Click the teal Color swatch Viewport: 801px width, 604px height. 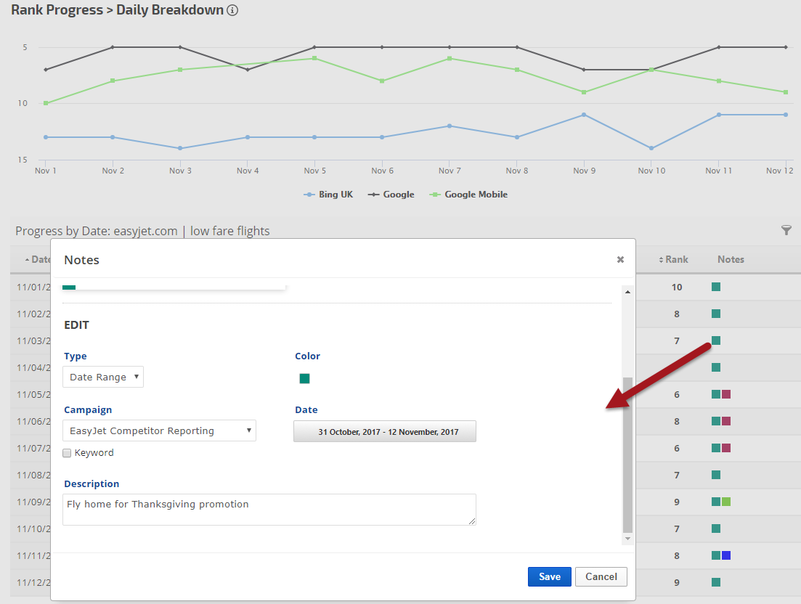pyautogui.click(x=304, y=378)
